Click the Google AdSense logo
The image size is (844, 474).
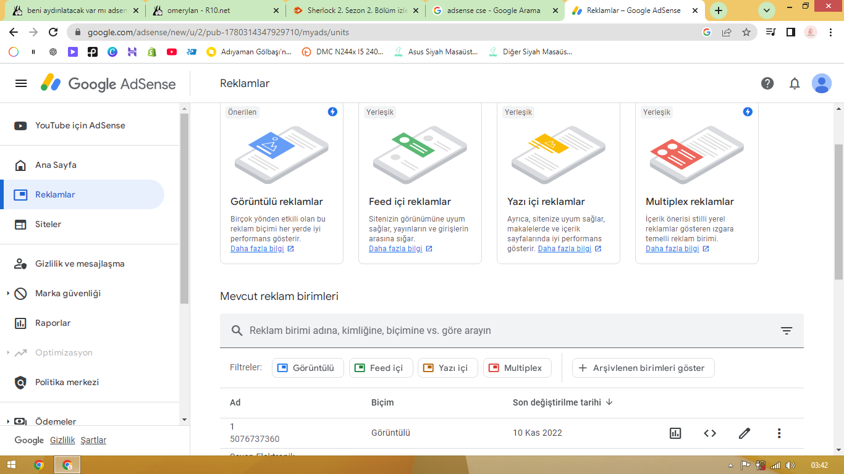(108, 83)
